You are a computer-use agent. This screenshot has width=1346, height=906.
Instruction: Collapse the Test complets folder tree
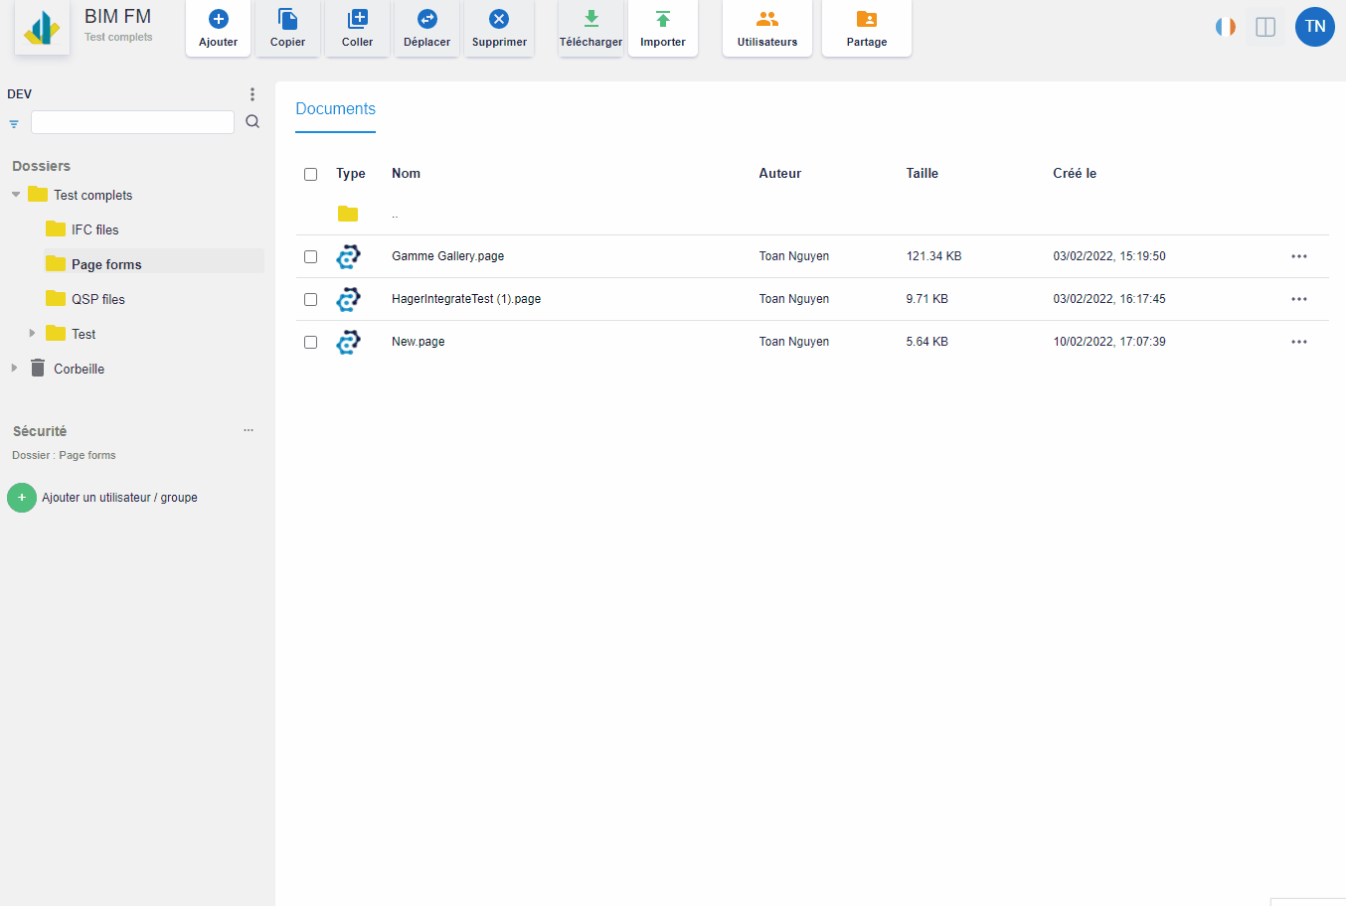tap(16, 195)
